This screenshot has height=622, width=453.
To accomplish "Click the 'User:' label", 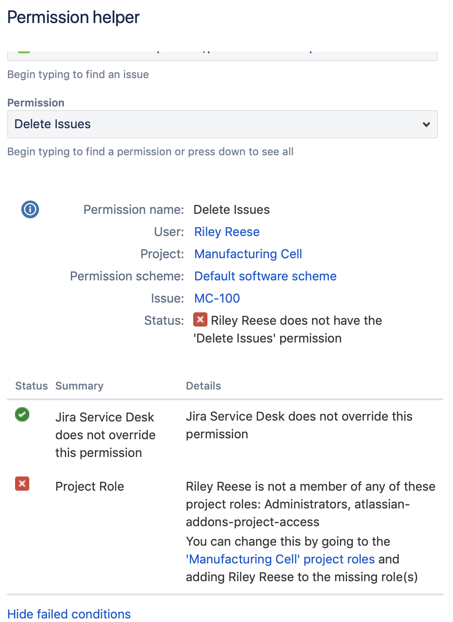I will click(x=169, y=232).
